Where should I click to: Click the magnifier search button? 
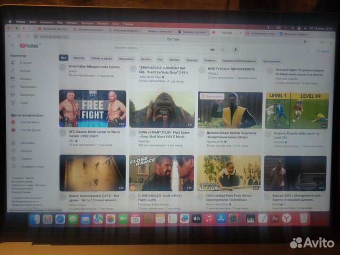click(222, 50)
